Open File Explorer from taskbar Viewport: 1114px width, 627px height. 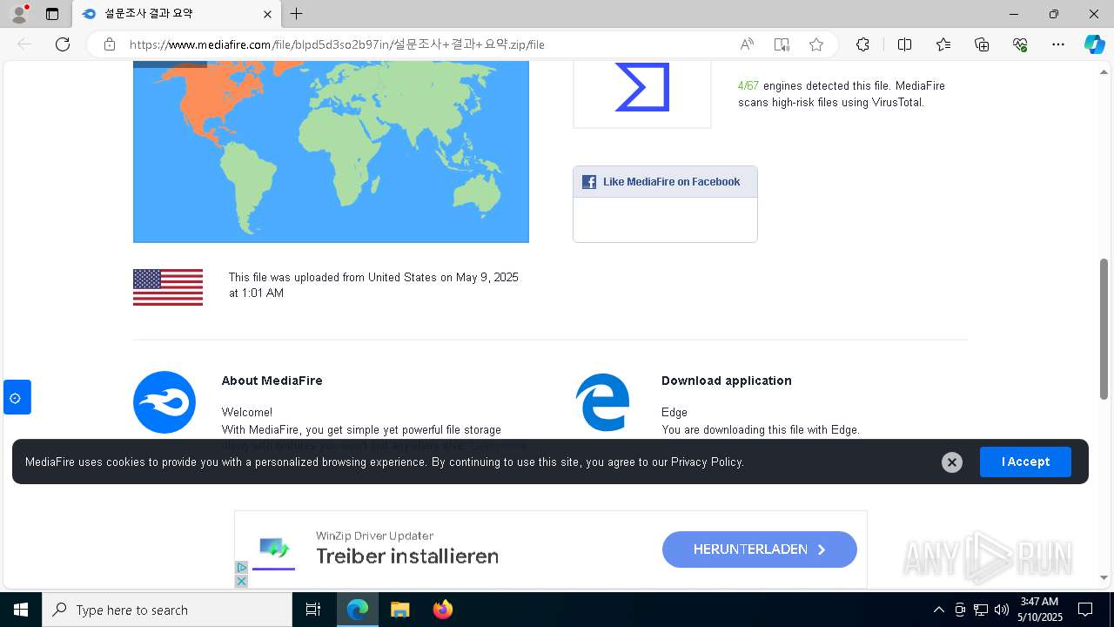tap(399, 610)
